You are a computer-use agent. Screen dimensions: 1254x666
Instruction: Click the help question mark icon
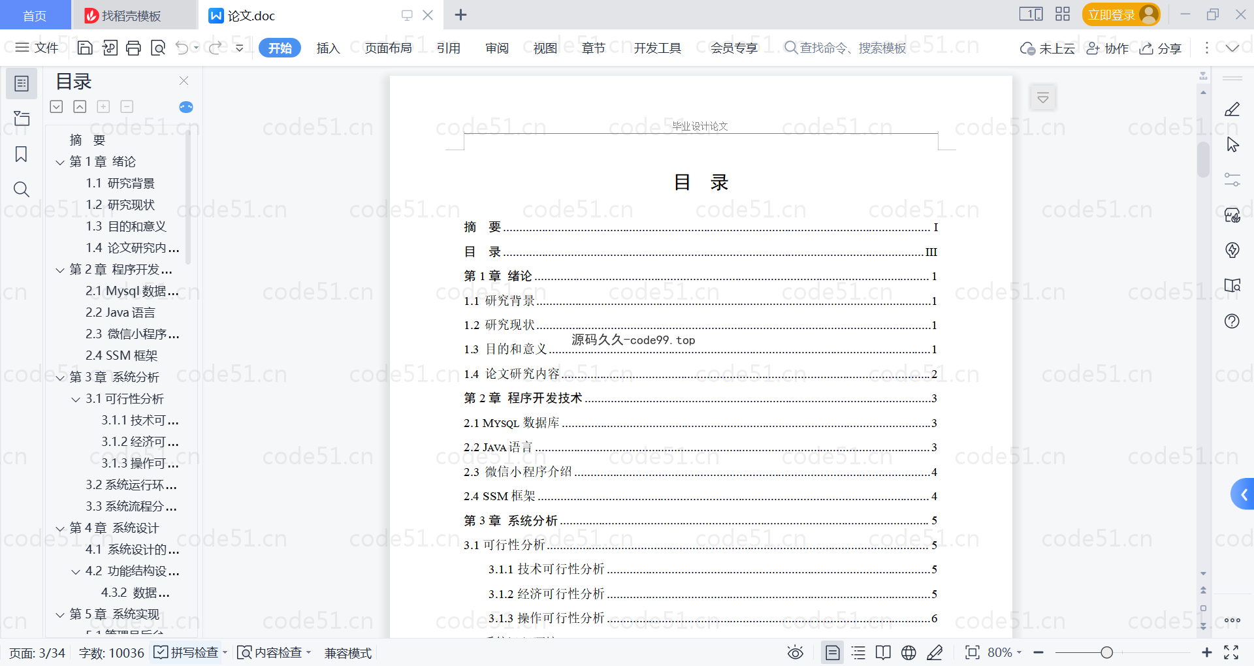point(1232,321)
